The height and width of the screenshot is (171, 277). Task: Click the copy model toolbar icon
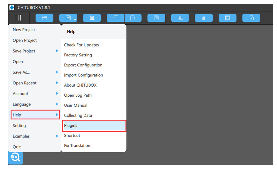156,18
